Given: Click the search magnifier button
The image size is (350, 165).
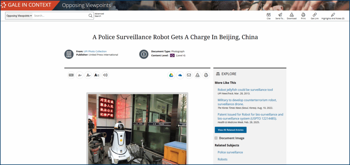Looking at the screenshot, I should 90,16.
